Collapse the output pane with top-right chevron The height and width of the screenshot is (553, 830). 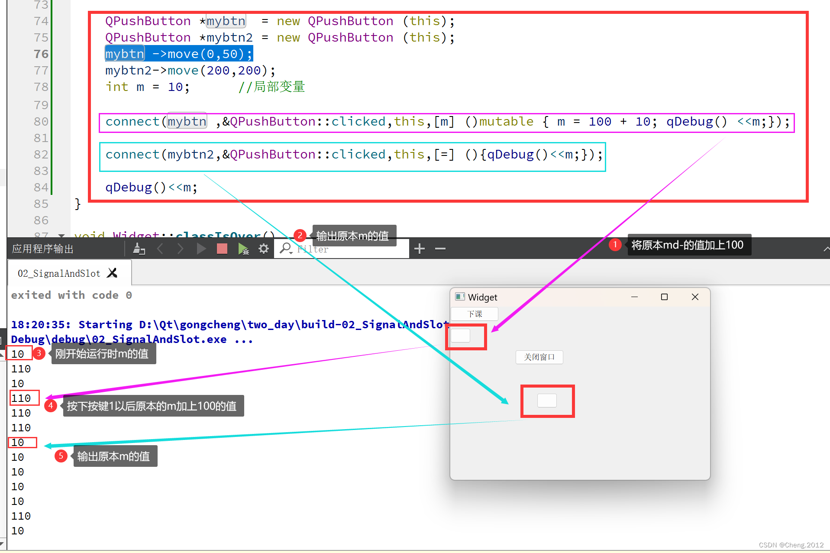click(x=827, y=249)
